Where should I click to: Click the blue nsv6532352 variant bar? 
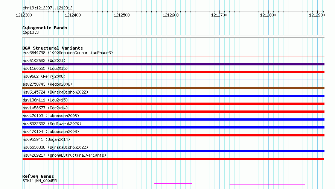[x=173, y=127]
